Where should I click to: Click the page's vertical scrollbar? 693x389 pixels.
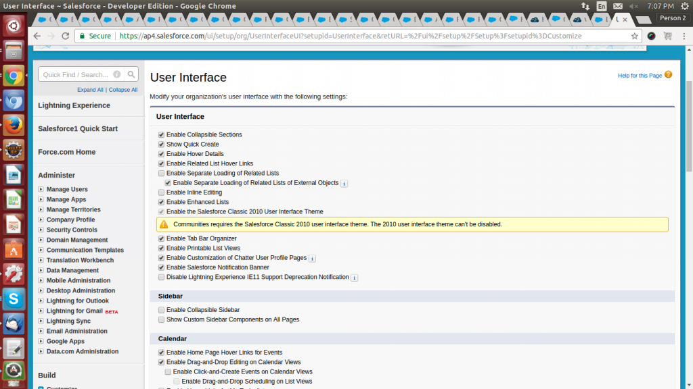click(688, 135)
